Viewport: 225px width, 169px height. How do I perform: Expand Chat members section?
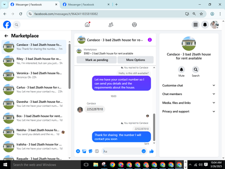(189, 94)
